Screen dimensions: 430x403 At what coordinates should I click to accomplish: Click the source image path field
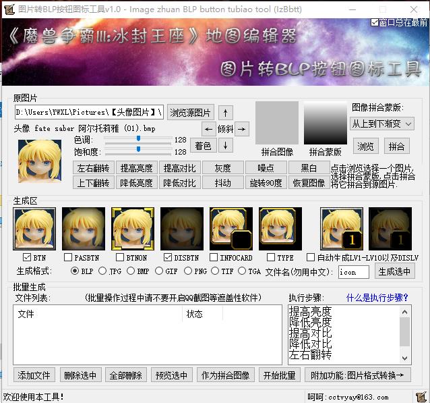89,112
